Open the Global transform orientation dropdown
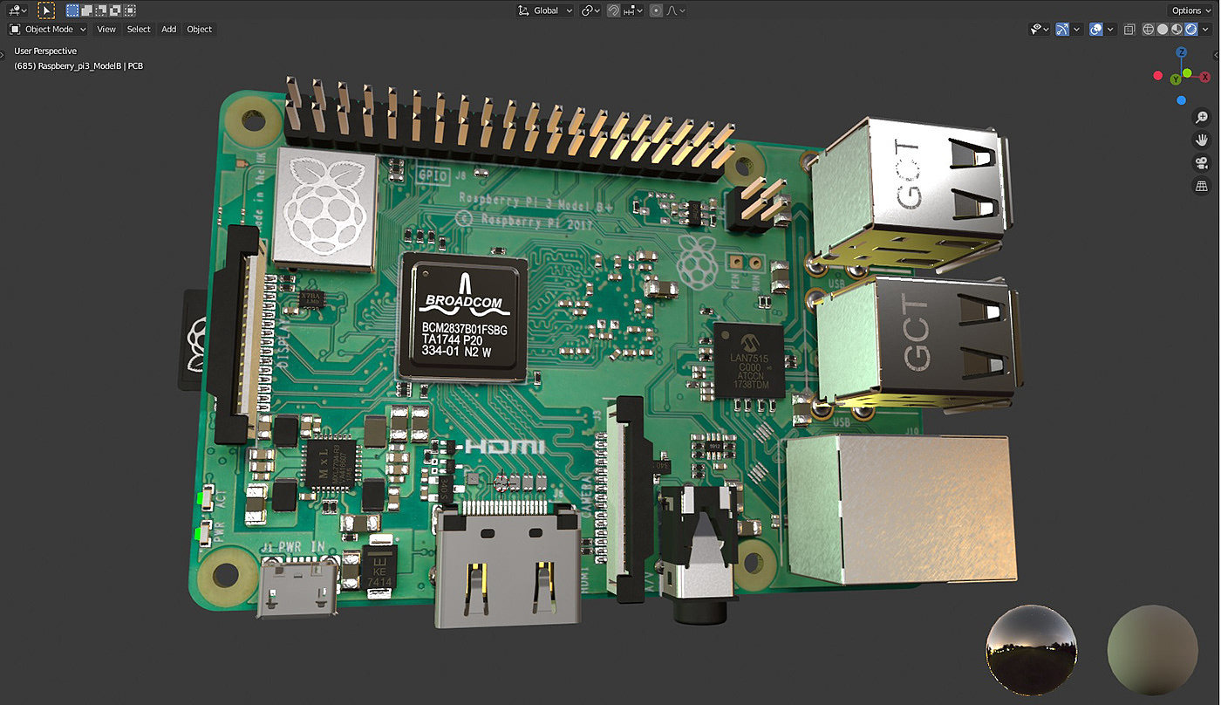1221x705 pixels. click(x=544, y=10)
